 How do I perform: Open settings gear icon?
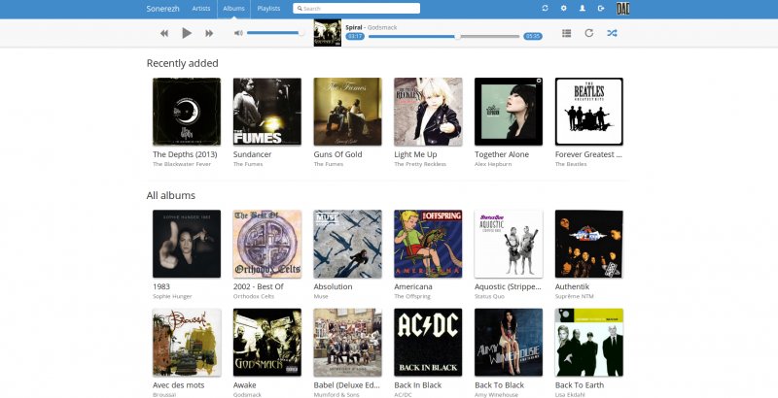click(564, 8)
